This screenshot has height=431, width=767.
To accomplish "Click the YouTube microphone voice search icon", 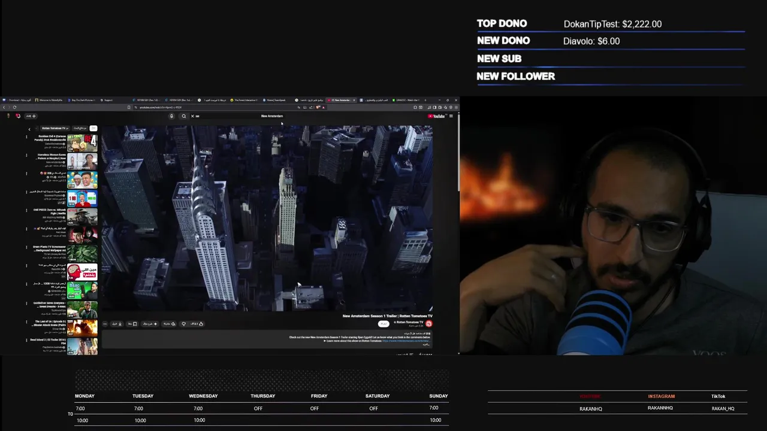I will 171,116.
